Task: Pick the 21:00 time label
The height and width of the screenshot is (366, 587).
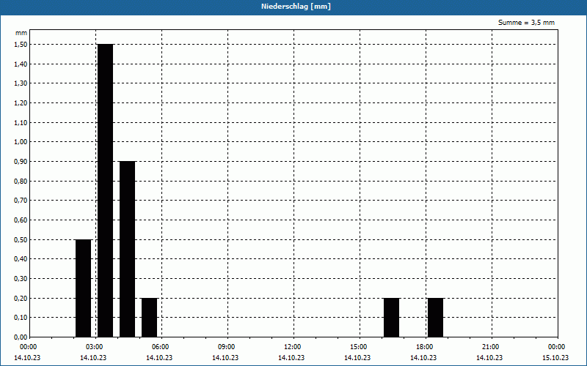Action: [x=490, y=347]
